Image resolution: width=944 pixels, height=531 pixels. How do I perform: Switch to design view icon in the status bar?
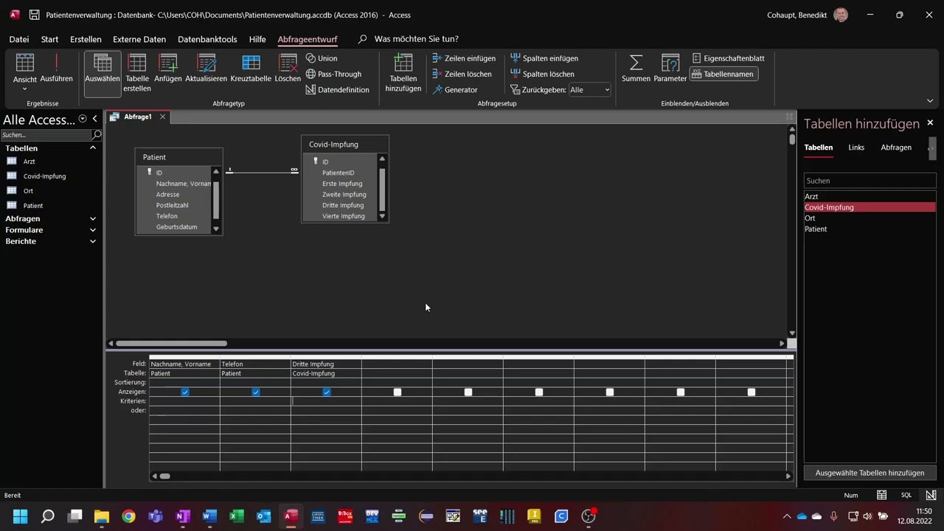[931, 496]
